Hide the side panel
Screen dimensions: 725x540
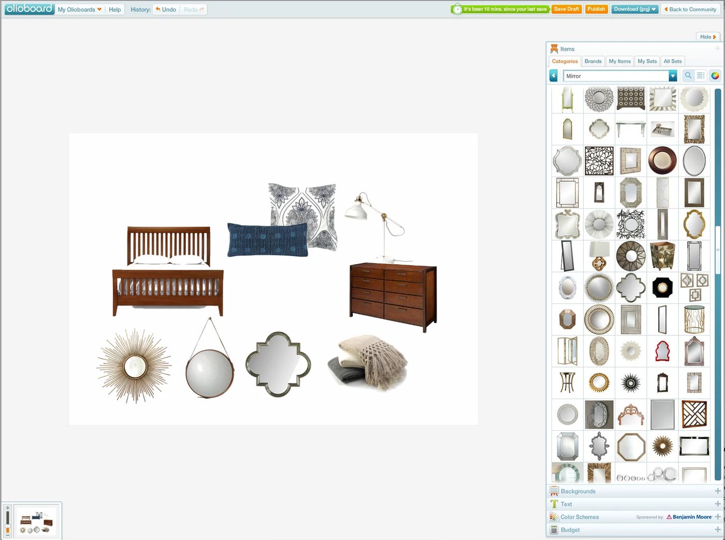click(708, 37)
